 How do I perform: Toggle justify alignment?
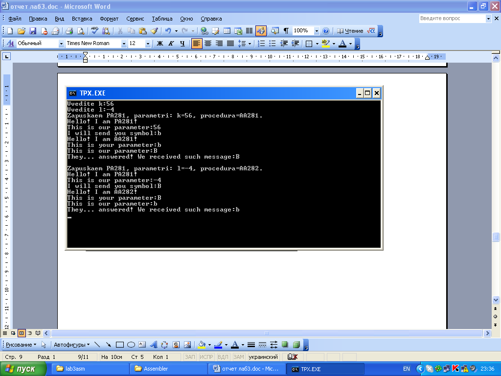[230, 44]
